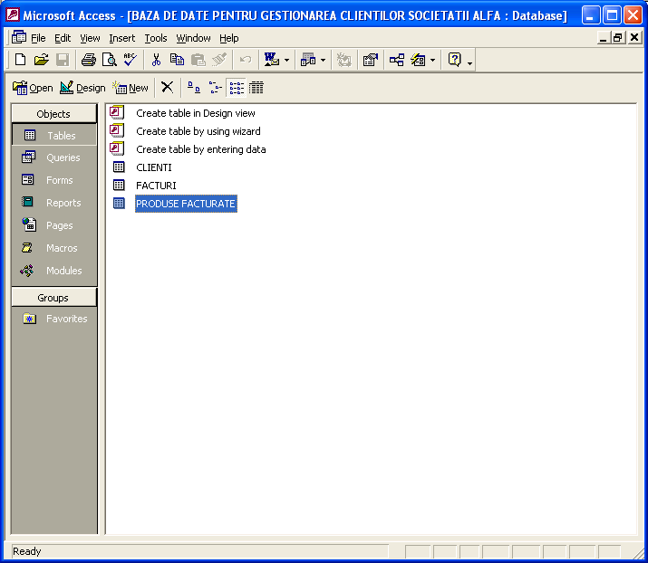Click the Delete X icon
Viewport: 648px width, 563px height.
[168, 87]
